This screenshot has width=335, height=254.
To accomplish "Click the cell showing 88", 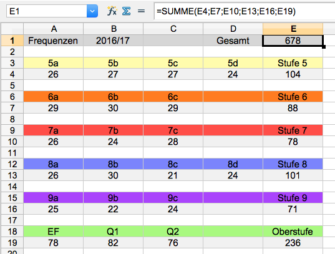I will point(293,108).
